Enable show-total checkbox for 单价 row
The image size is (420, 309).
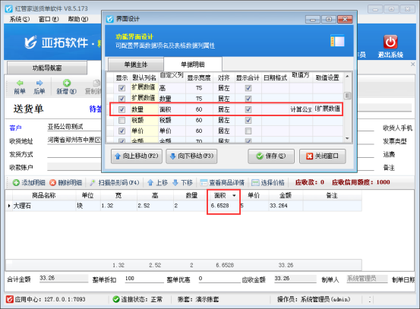(x=248, y=131)
